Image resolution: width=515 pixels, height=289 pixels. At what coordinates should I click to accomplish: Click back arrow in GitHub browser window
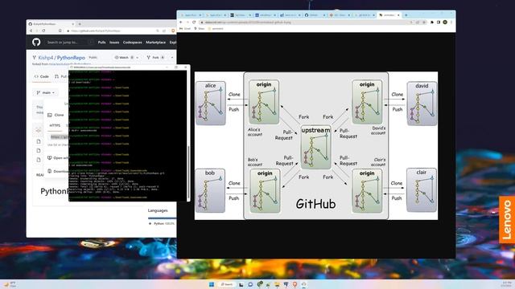(31, 31)
